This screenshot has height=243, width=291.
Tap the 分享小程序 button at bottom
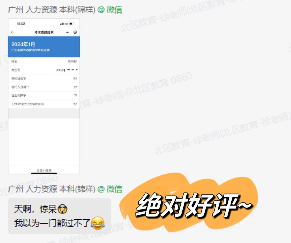[x=44, y=170]
